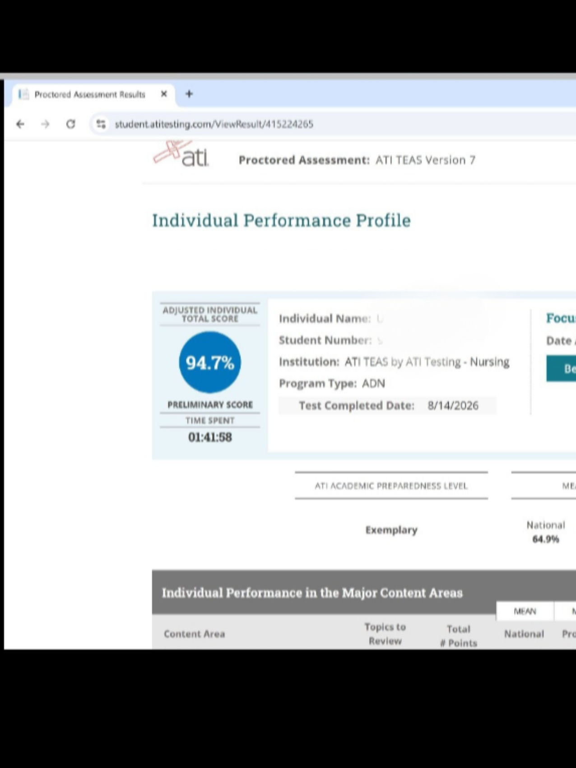This screenshot has height=768, width=576.
Task: Click the Individual Name label
Action: click(325, 319)
